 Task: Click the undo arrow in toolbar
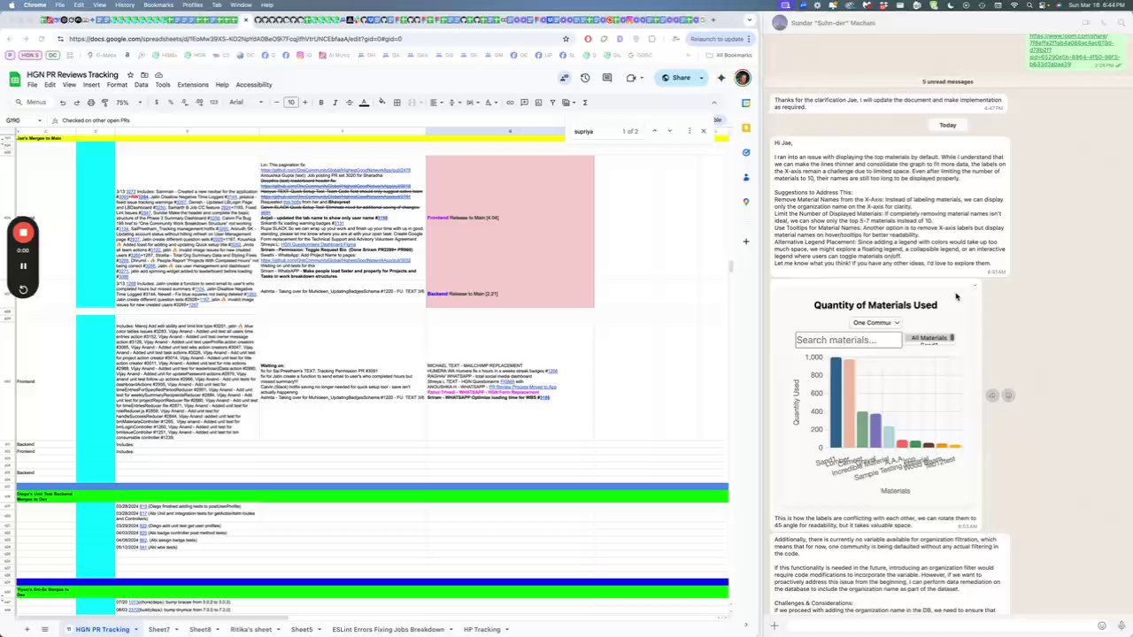pyautogui.click(x=62, y=103)
